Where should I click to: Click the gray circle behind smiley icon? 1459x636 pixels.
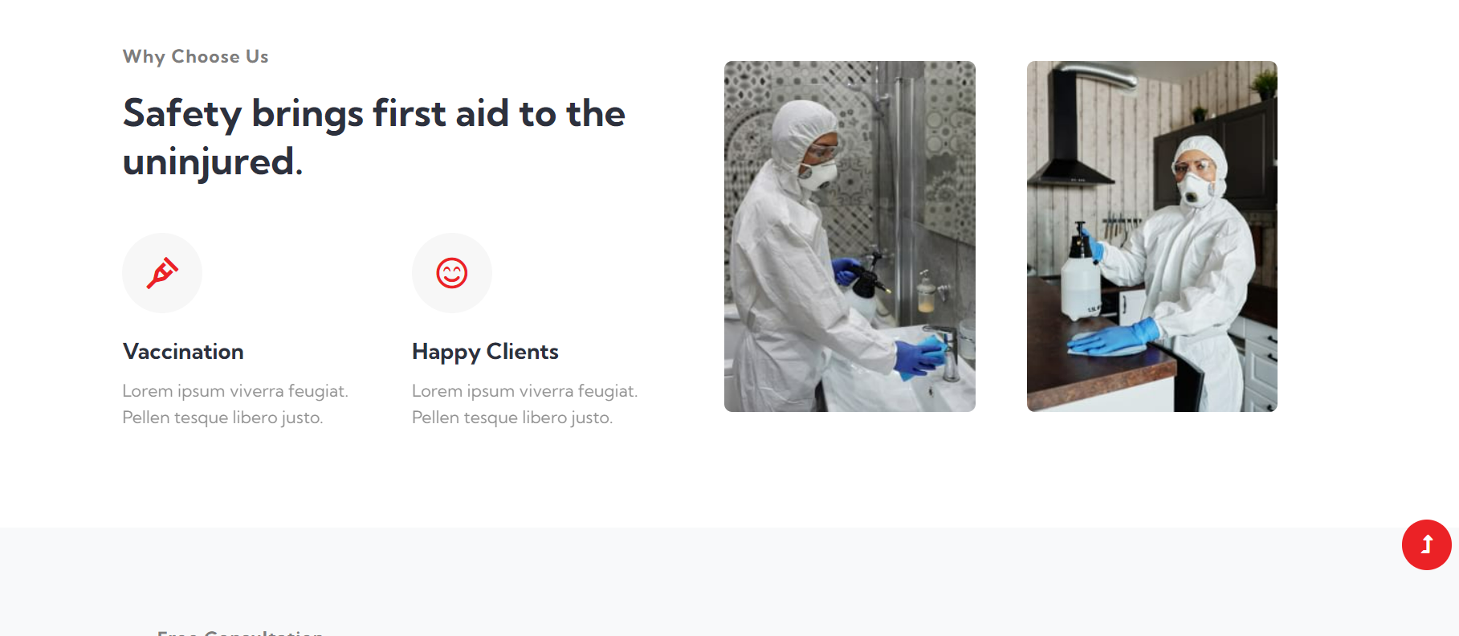click(x=451, y=273)
